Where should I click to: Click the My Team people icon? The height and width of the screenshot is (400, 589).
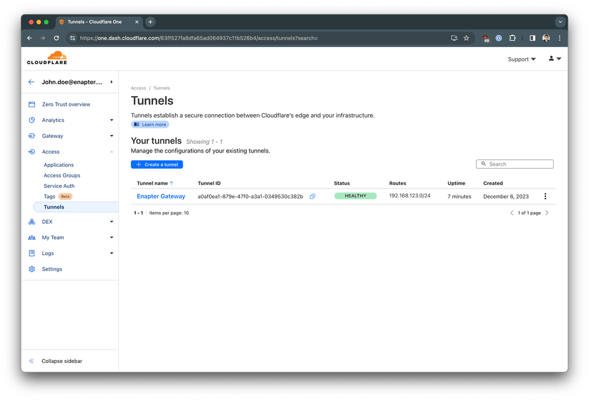coord(31,237)
